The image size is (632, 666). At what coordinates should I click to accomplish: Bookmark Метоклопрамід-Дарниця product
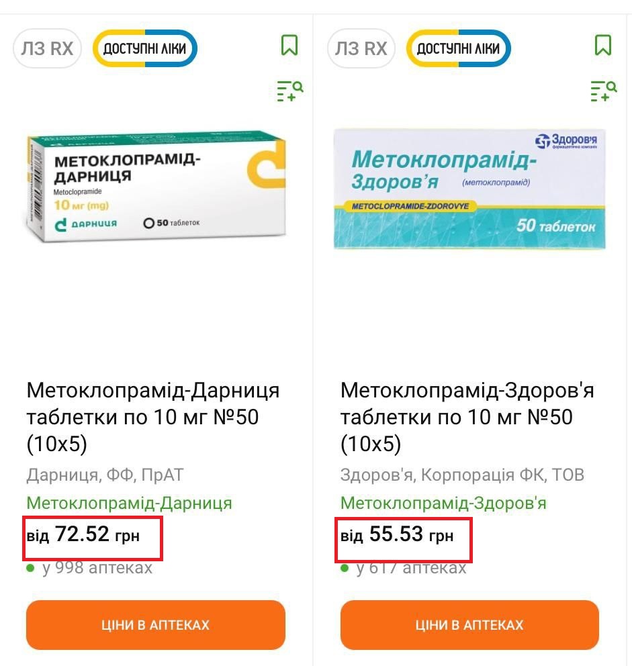click(x=289, y=46)
